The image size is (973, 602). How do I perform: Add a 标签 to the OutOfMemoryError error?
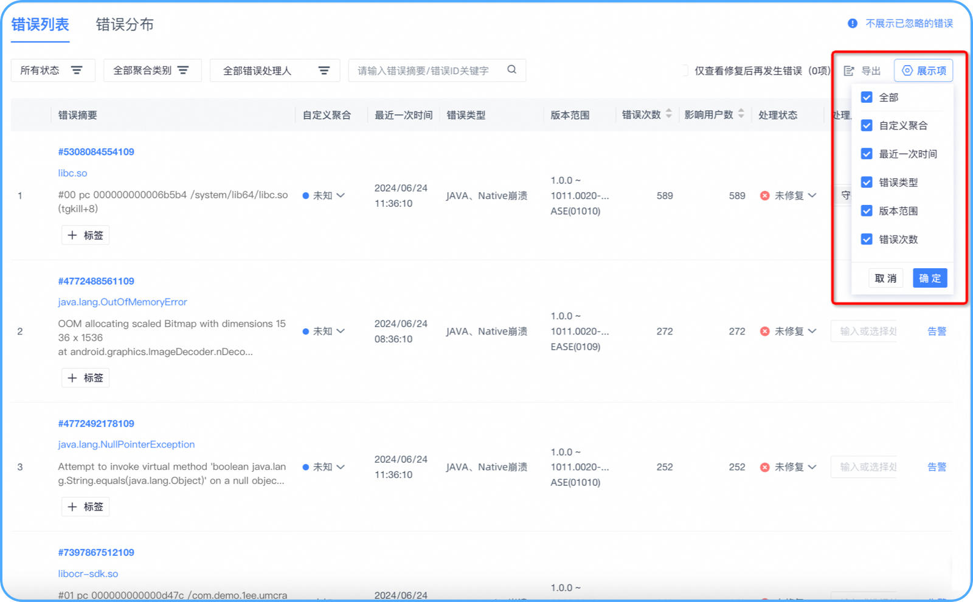pyautogui.click(x=85, y=378)
